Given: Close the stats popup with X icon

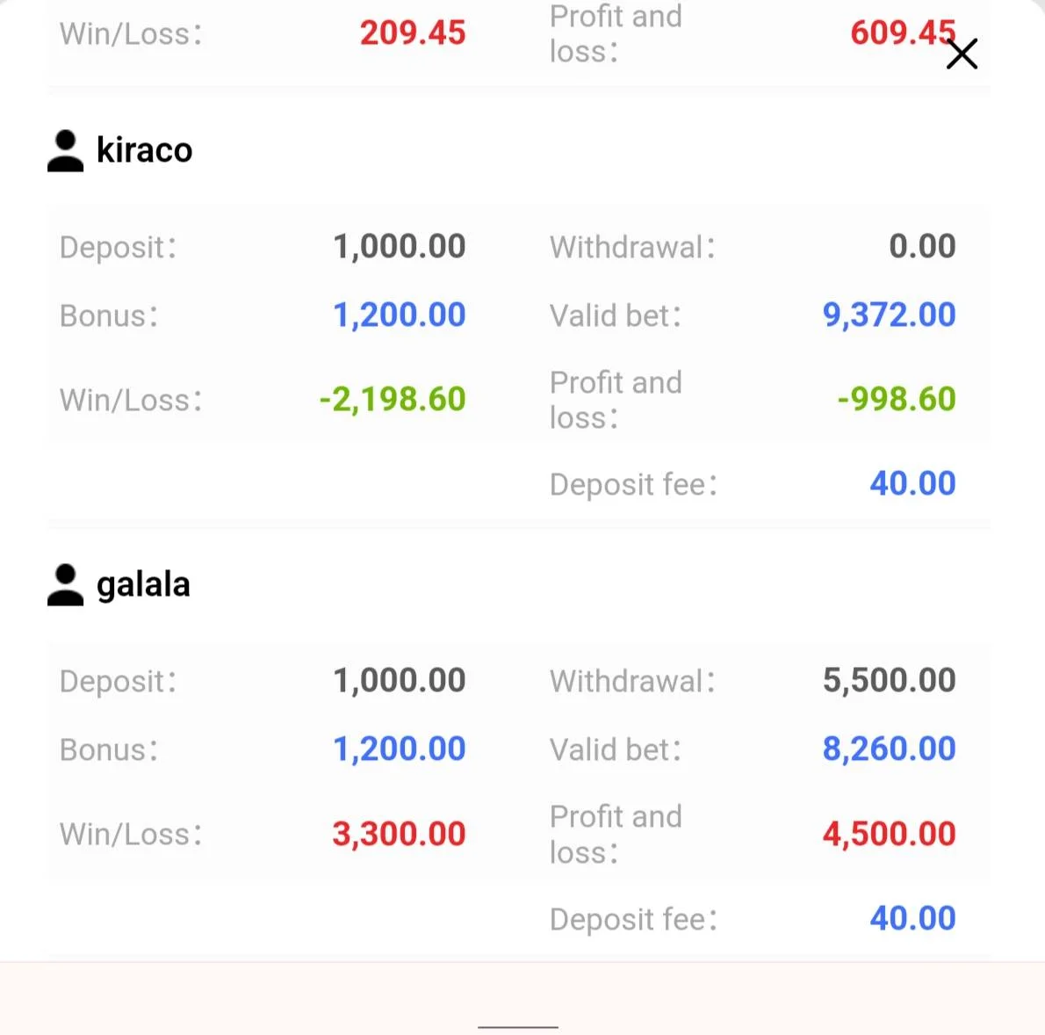Looking at the screenshot, I should coord(962,54).
